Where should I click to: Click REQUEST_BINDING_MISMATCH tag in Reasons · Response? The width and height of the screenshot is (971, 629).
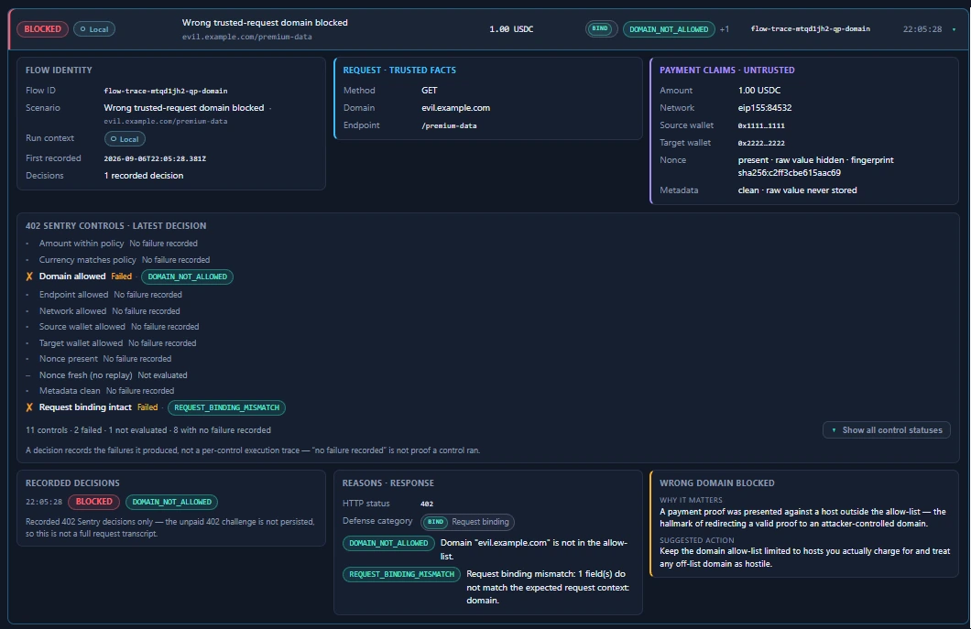(x=401, y=574)
